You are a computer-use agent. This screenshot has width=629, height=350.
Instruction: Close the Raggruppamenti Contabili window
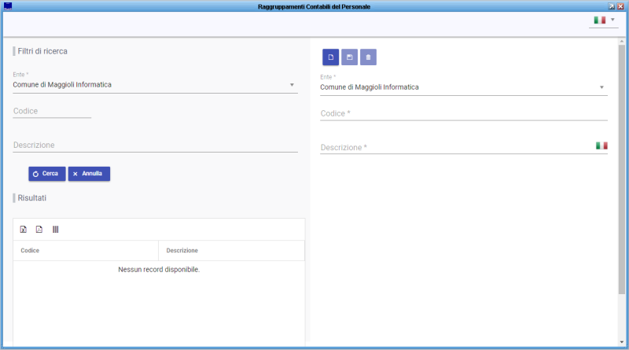tap(620, 6)
